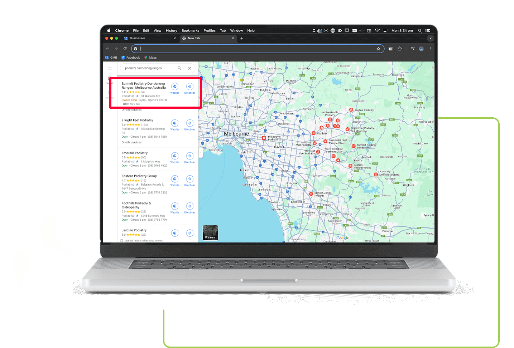Click the Mon 8:34 pm clock
Screen dimensions: 514x348
click(402, 30)
